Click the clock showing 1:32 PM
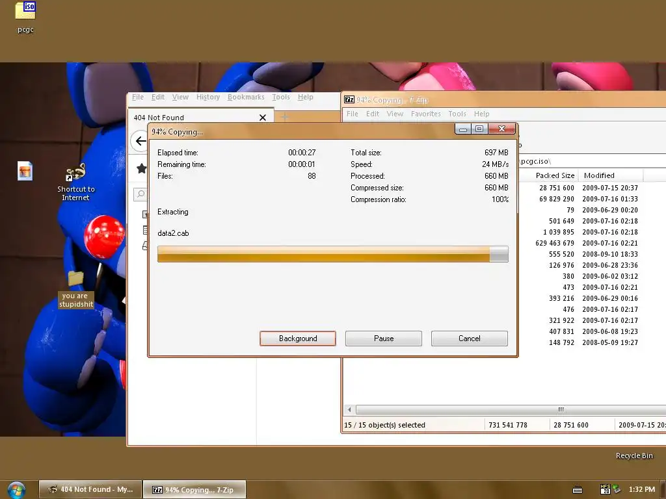Image resolution: width=666 pixels, height=499 pixels. click(x=642, y=489)
